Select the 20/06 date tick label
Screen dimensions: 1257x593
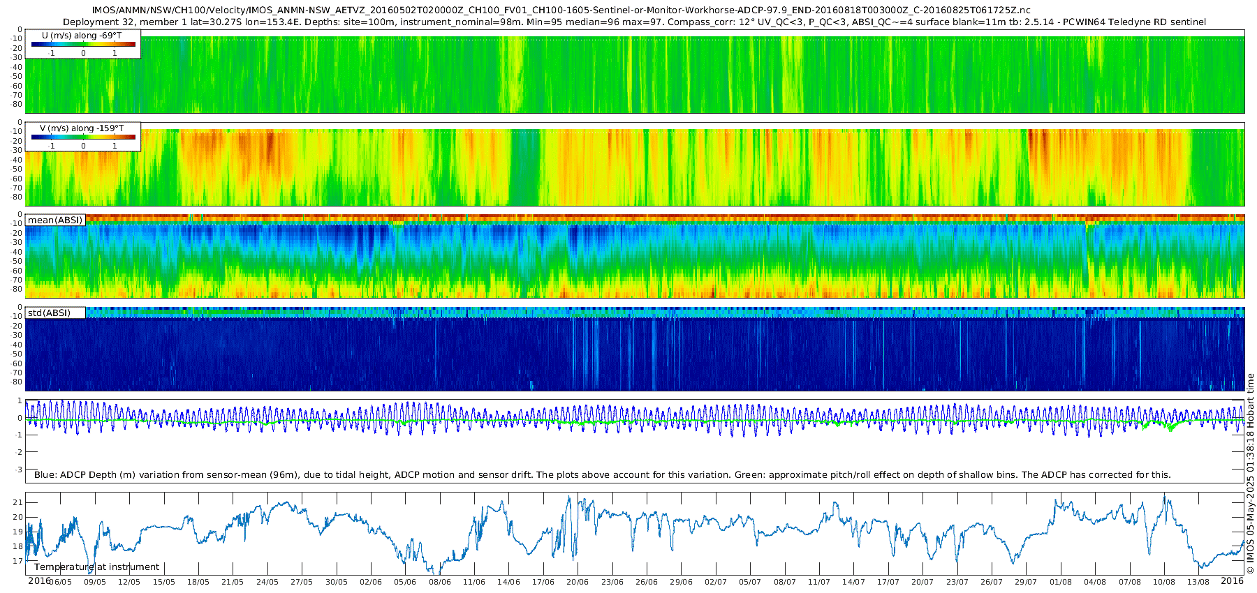pyautogui.click(x=577, y=582)
